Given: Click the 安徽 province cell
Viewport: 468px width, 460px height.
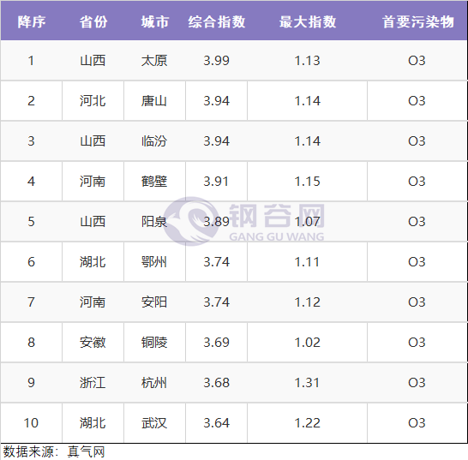Looking at the screenshot, I should (x=93, y=342).
